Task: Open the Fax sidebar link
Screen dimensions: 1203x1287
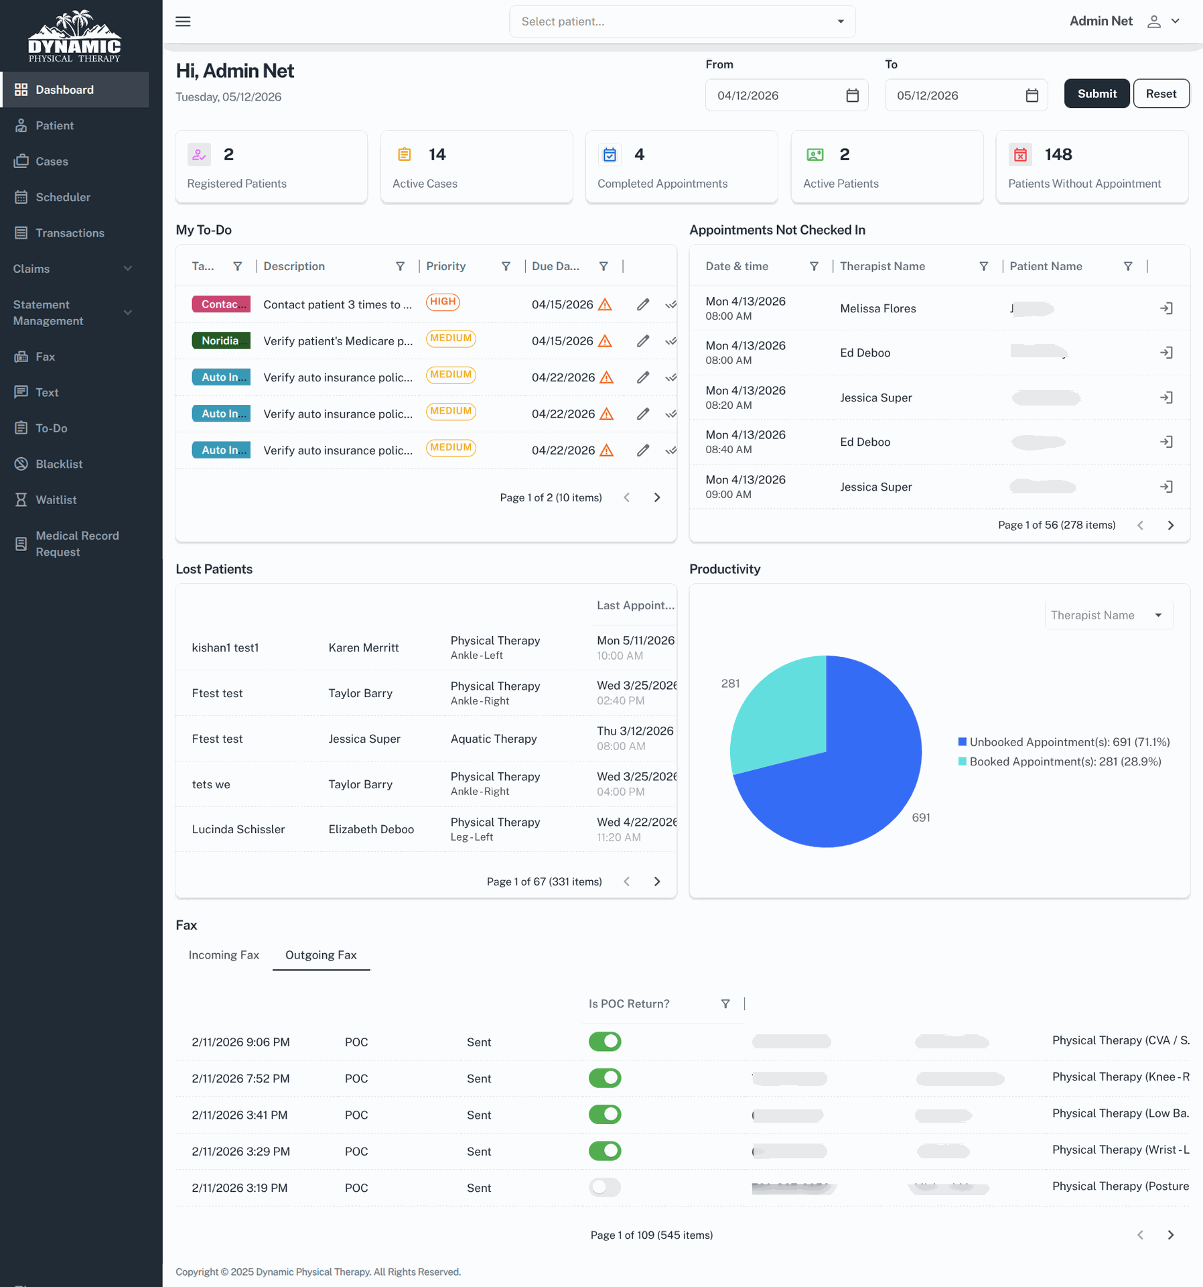Action: [x=74, y=357]
